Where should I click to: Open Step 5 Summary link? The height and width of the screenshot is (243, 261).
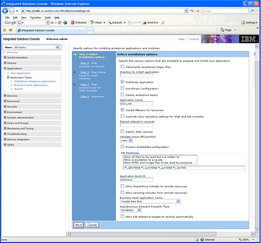85,97
